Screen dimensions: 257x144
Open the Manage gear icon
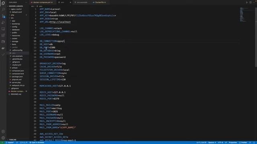[x=3, y=138]
